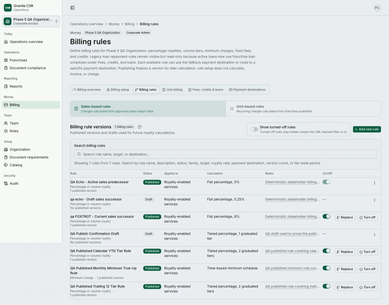The height and width of the screenshot is (305, 389).
Task: Click Corporate Admin badge
Action: [x=138, y=33]
